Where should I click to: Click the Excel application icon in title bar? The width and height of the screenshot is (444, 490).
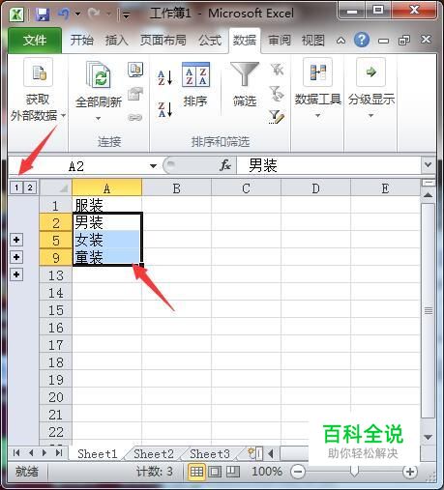point(15,14)
